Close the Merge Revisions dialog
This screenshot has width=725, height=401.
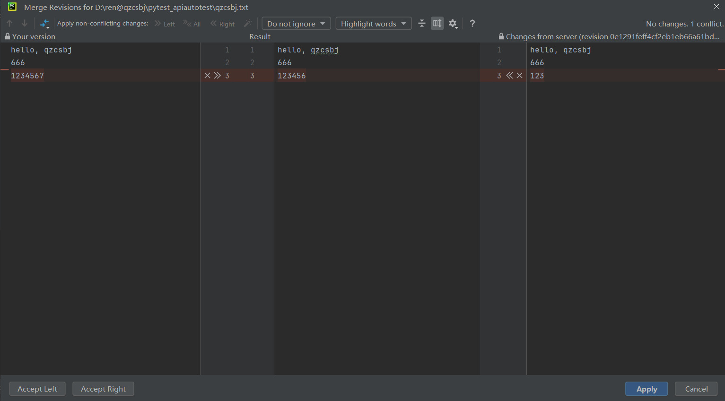tap(716, 7)
